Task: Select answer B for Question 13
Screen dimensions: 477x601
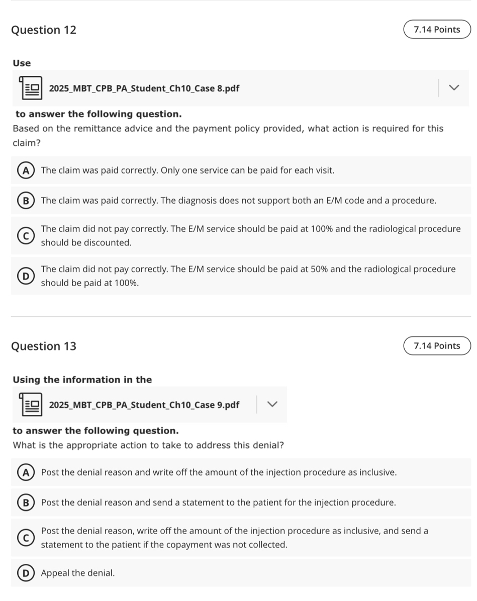Action: (x=26, y=502)
